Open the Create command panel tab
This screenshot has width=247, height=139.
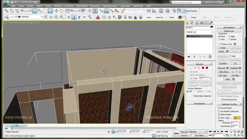(x=187, y=23)
